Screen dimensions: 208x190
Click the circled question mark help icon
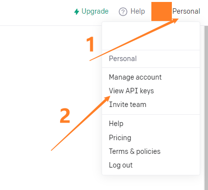coord(123,12)
